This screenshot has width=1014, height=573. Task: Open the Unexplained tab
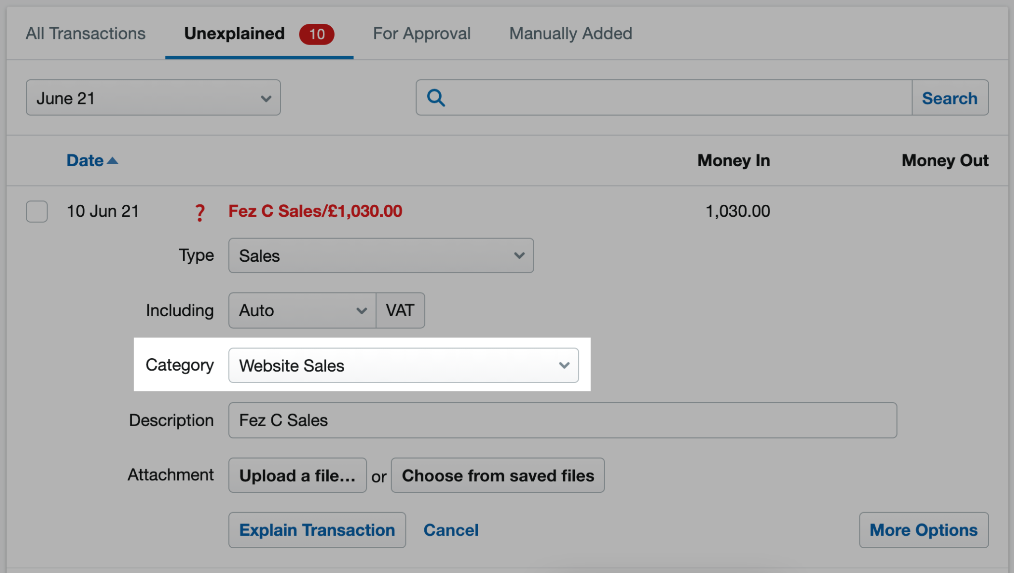(234, 34)
